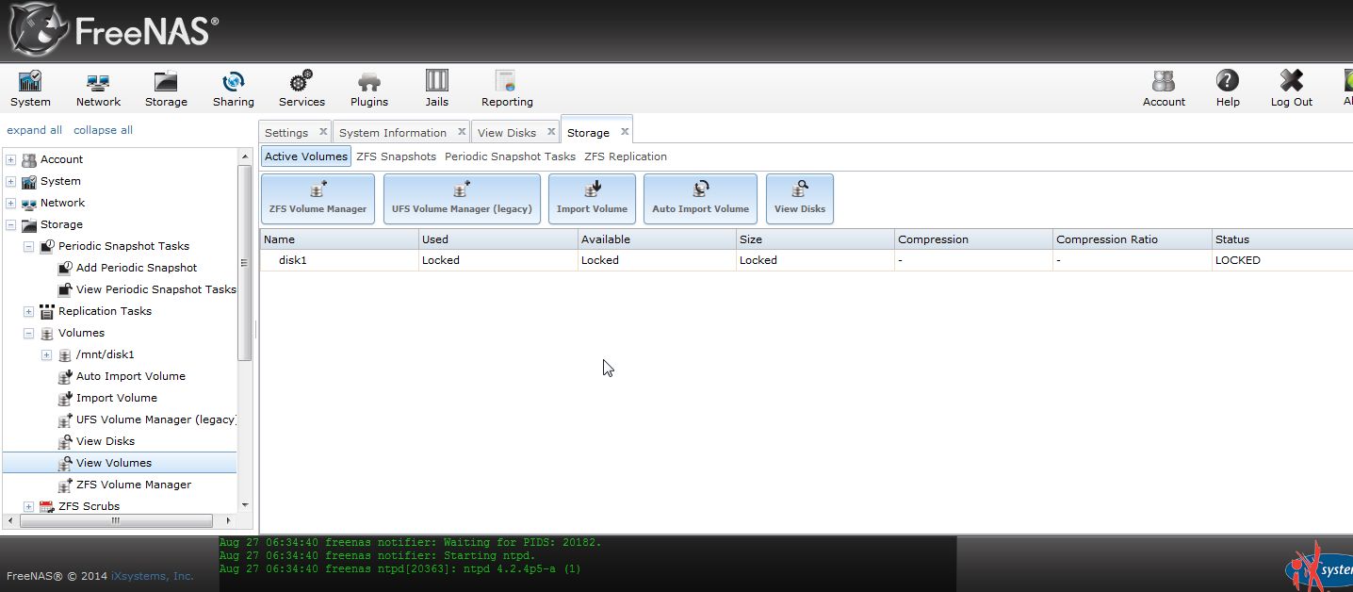The image size is (1353, 592).
Task: Click the expand all link
Action: click(x=34, y=130)
